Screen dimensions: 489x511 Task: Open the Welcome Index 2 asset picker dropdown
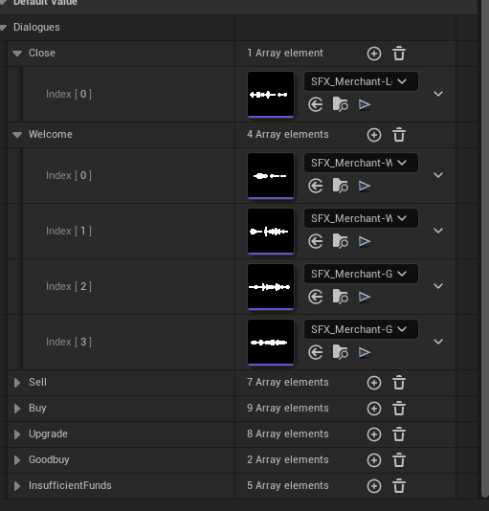click(x=361, y=274)
